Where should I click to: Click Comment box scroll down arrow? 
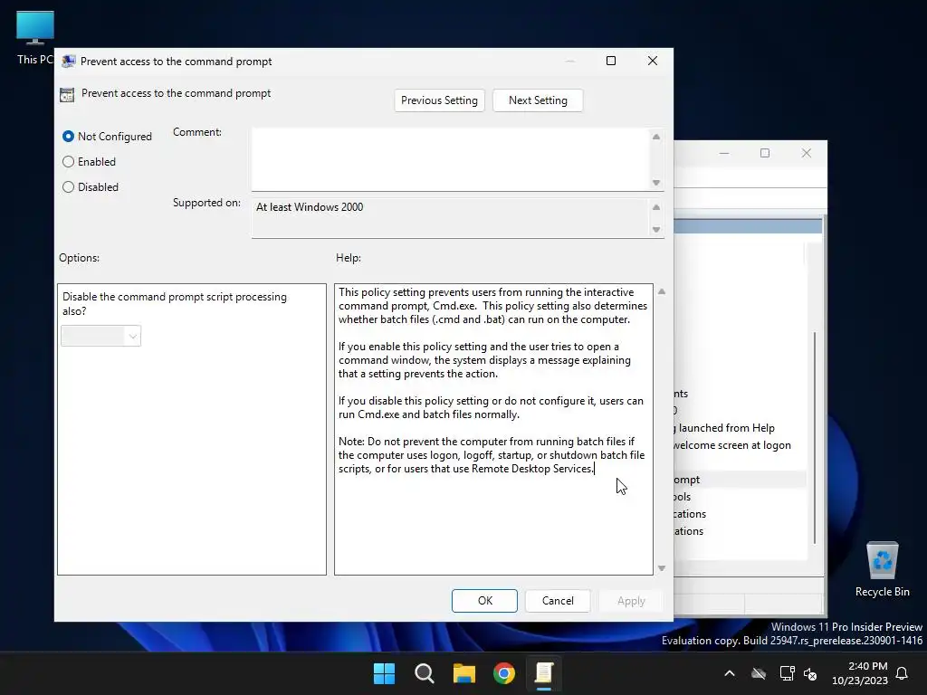tap(656, 183)
